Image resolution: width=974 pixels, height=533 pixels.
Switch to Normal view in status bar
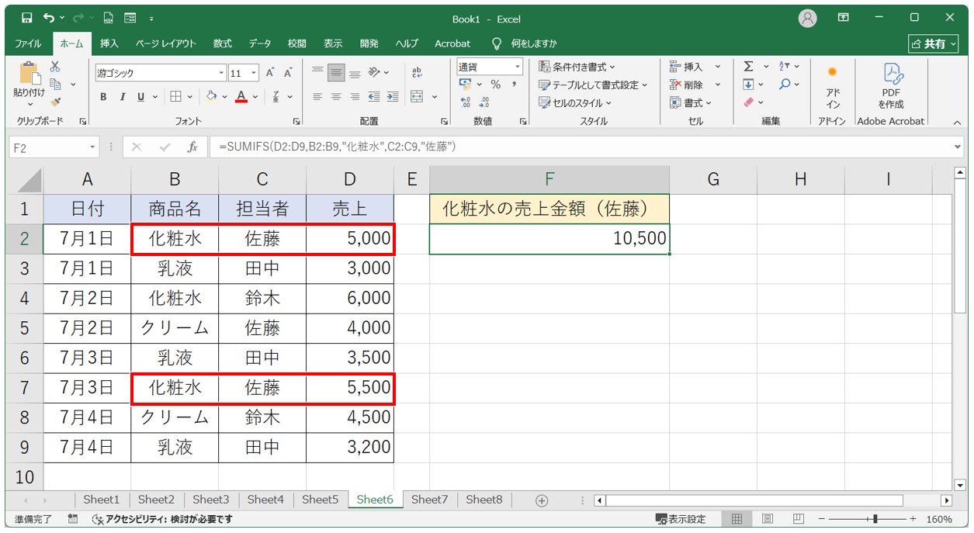(x=737, y=519)
